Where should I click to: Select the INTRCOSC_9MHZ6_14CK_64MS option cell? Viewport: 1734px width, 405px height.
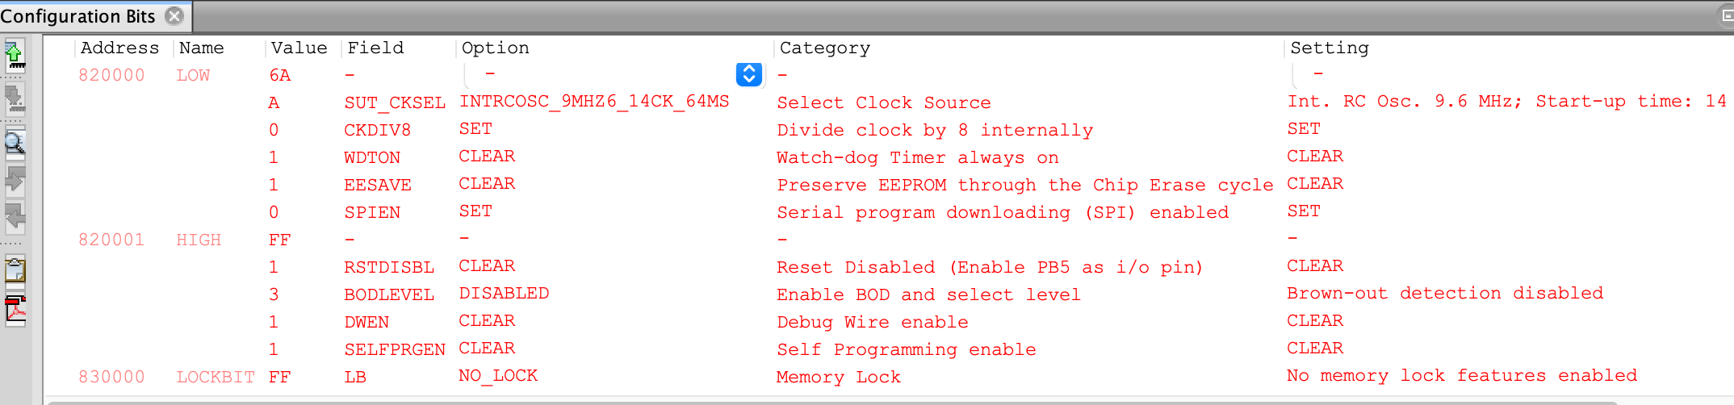point(594,102)
